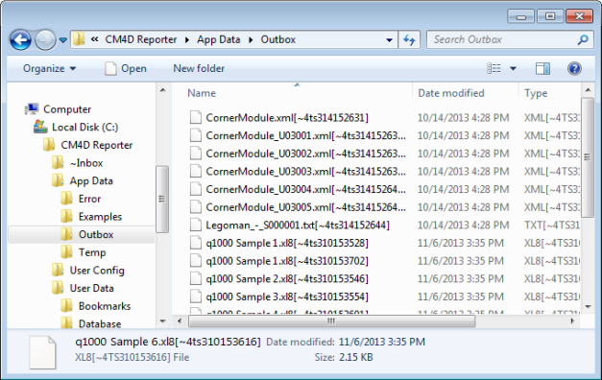Open the Examples folder in the tree
602x380 pixels.
pyautogui.click(x=100, y=217)
